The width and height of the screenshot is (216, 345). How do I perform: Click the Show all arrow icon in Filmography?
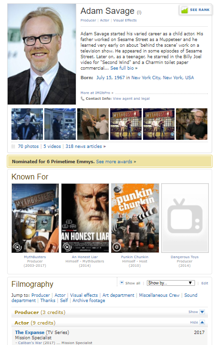pyautogui.click(x=122, y=283)
